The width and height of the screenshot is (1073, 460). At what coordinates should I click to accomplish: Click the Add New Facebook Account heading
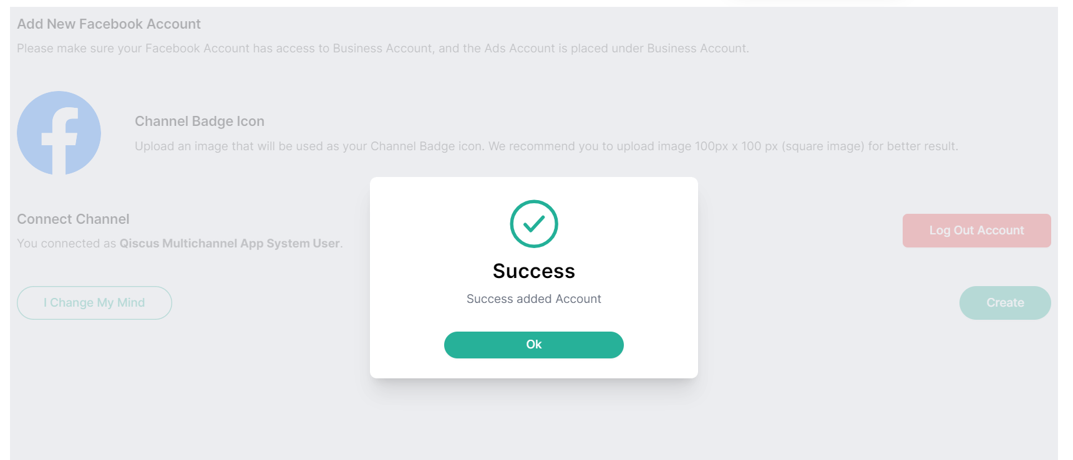click(x=109, y=24)
